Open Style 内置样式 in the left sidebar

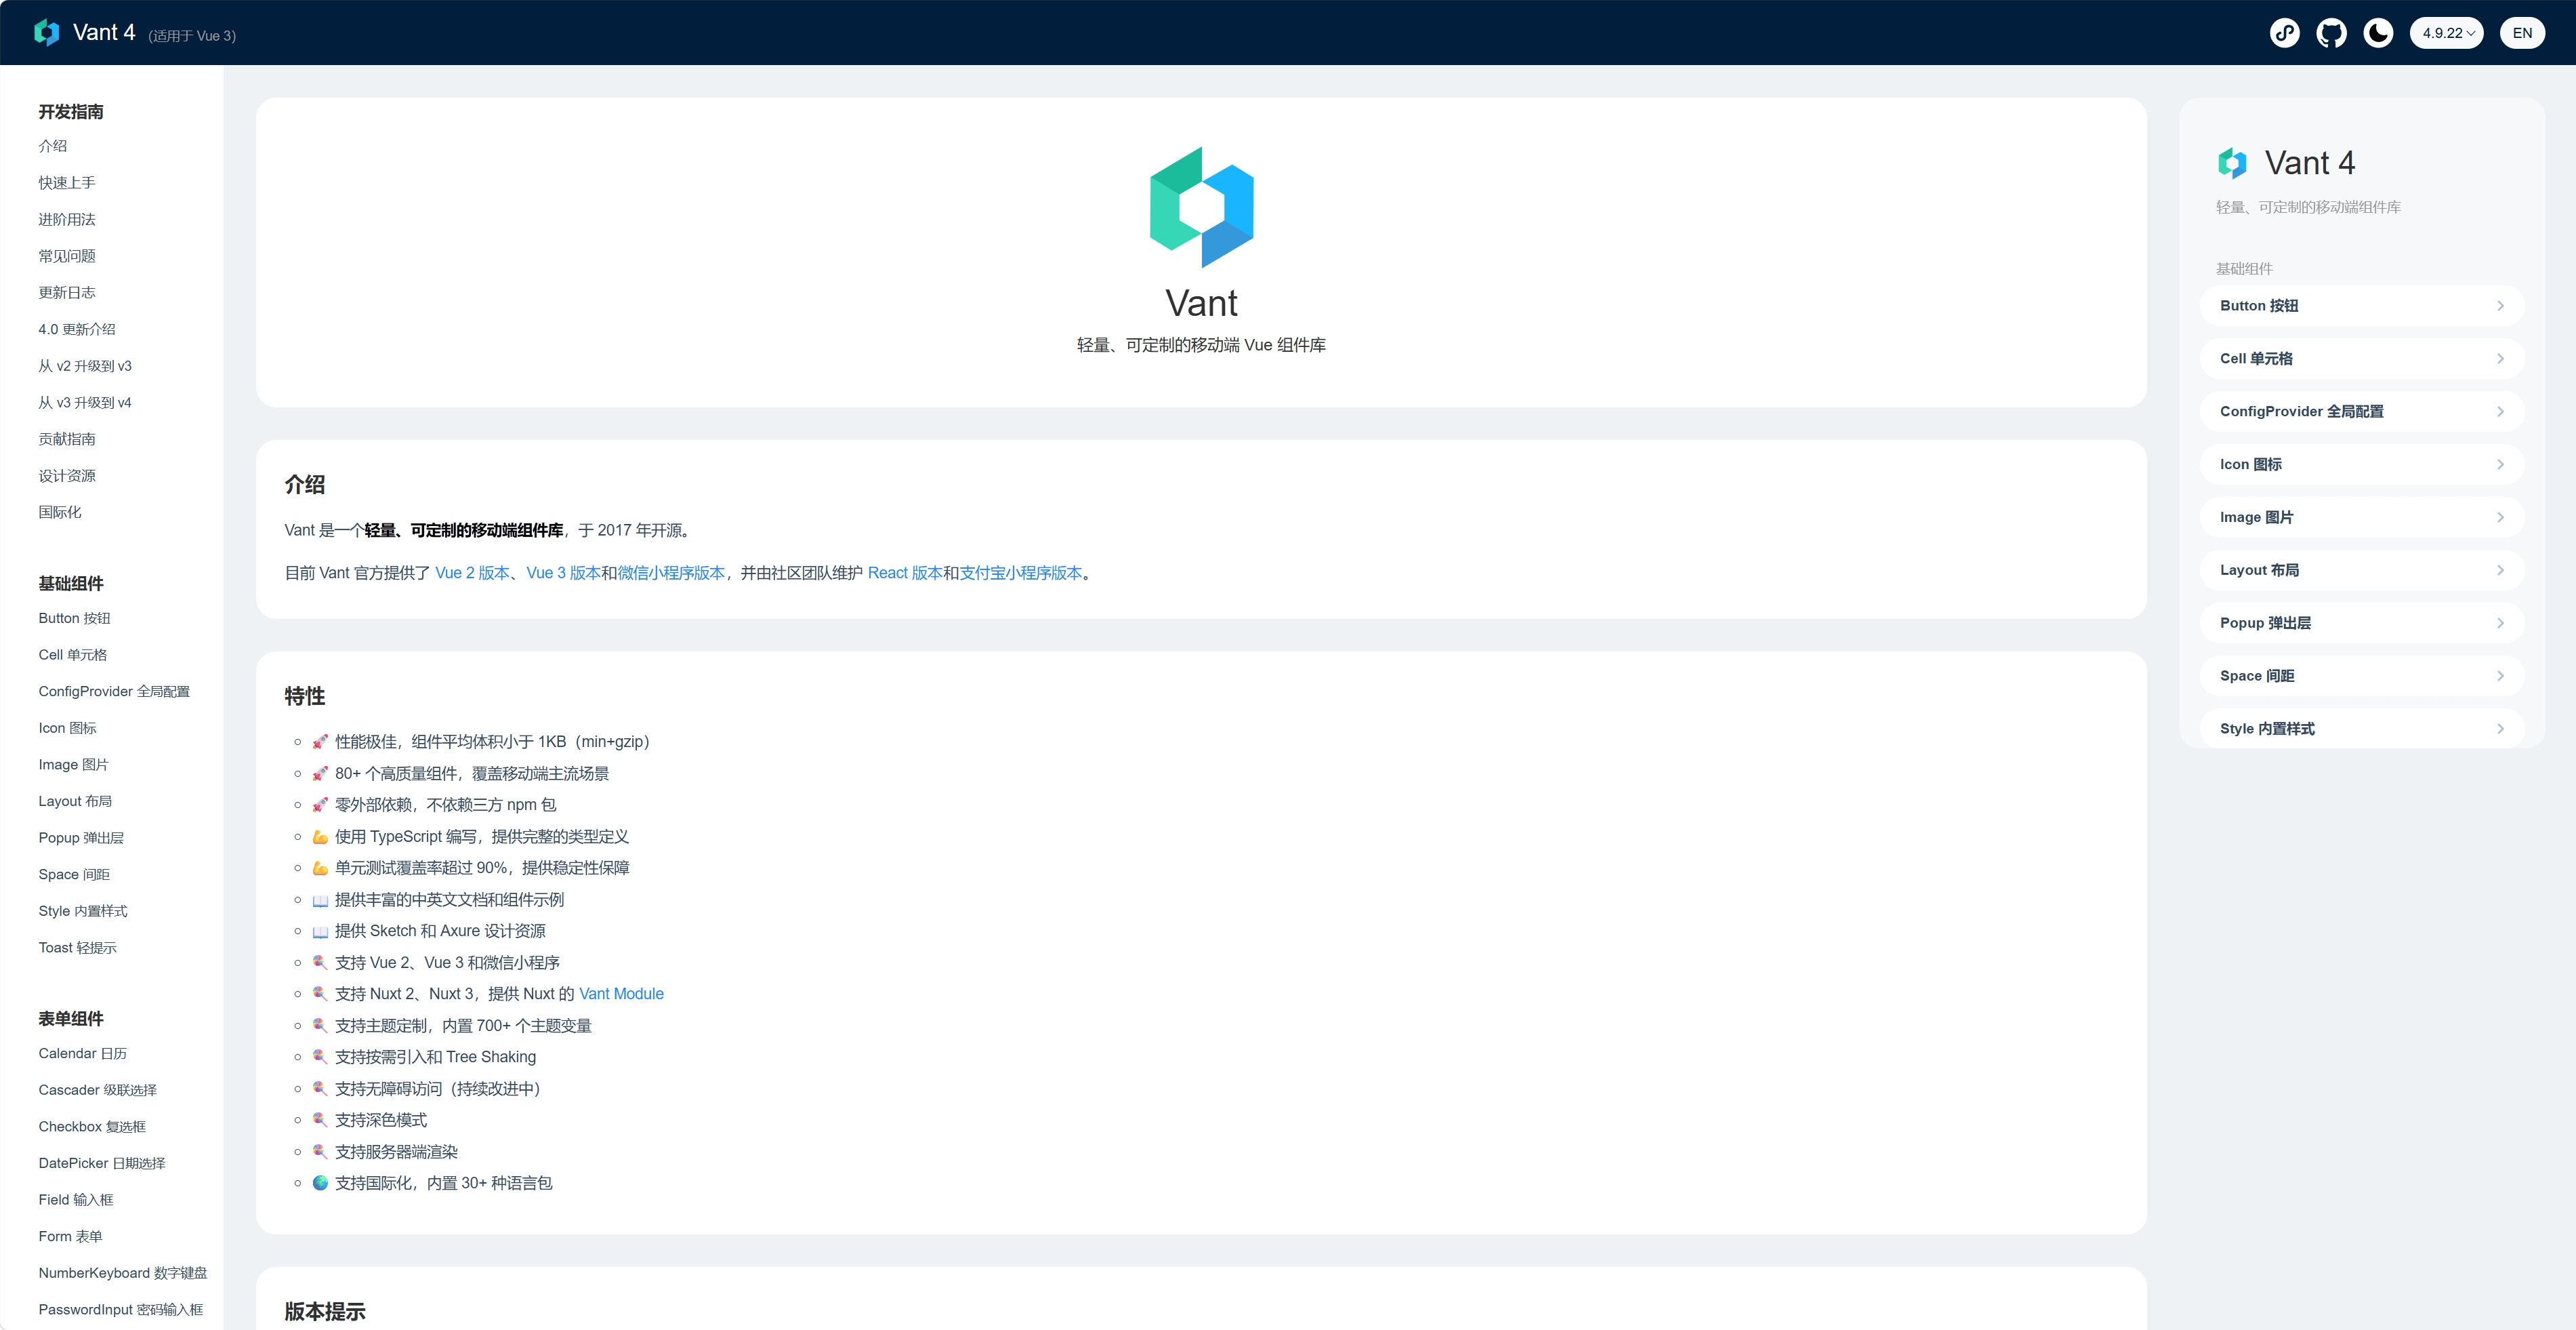click(83, 912)
